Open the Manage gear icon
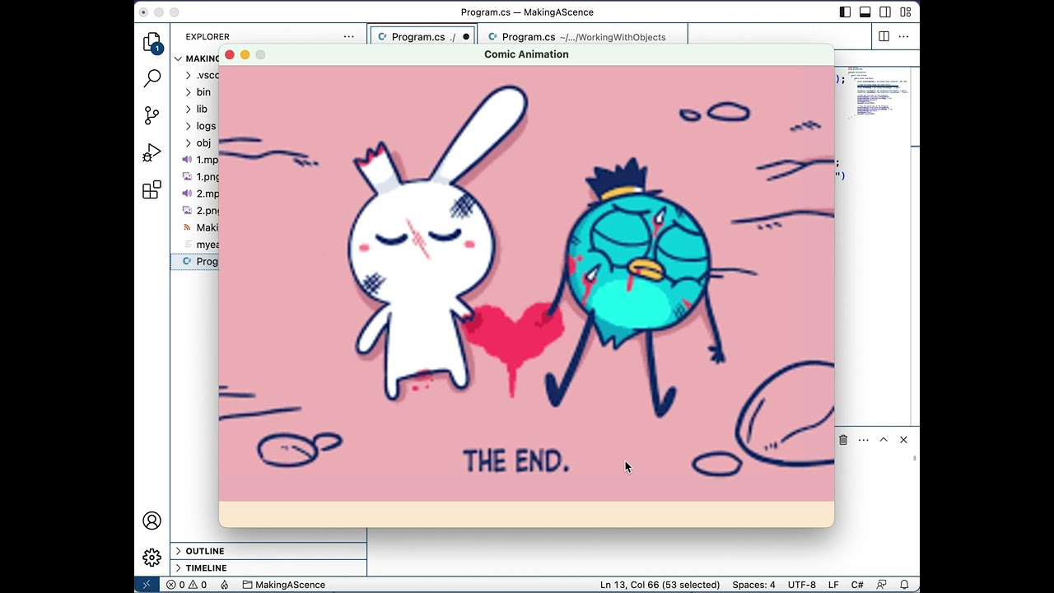Viewport: 1054px width, 593px height. pyautogui.click(x=152, y=558)
